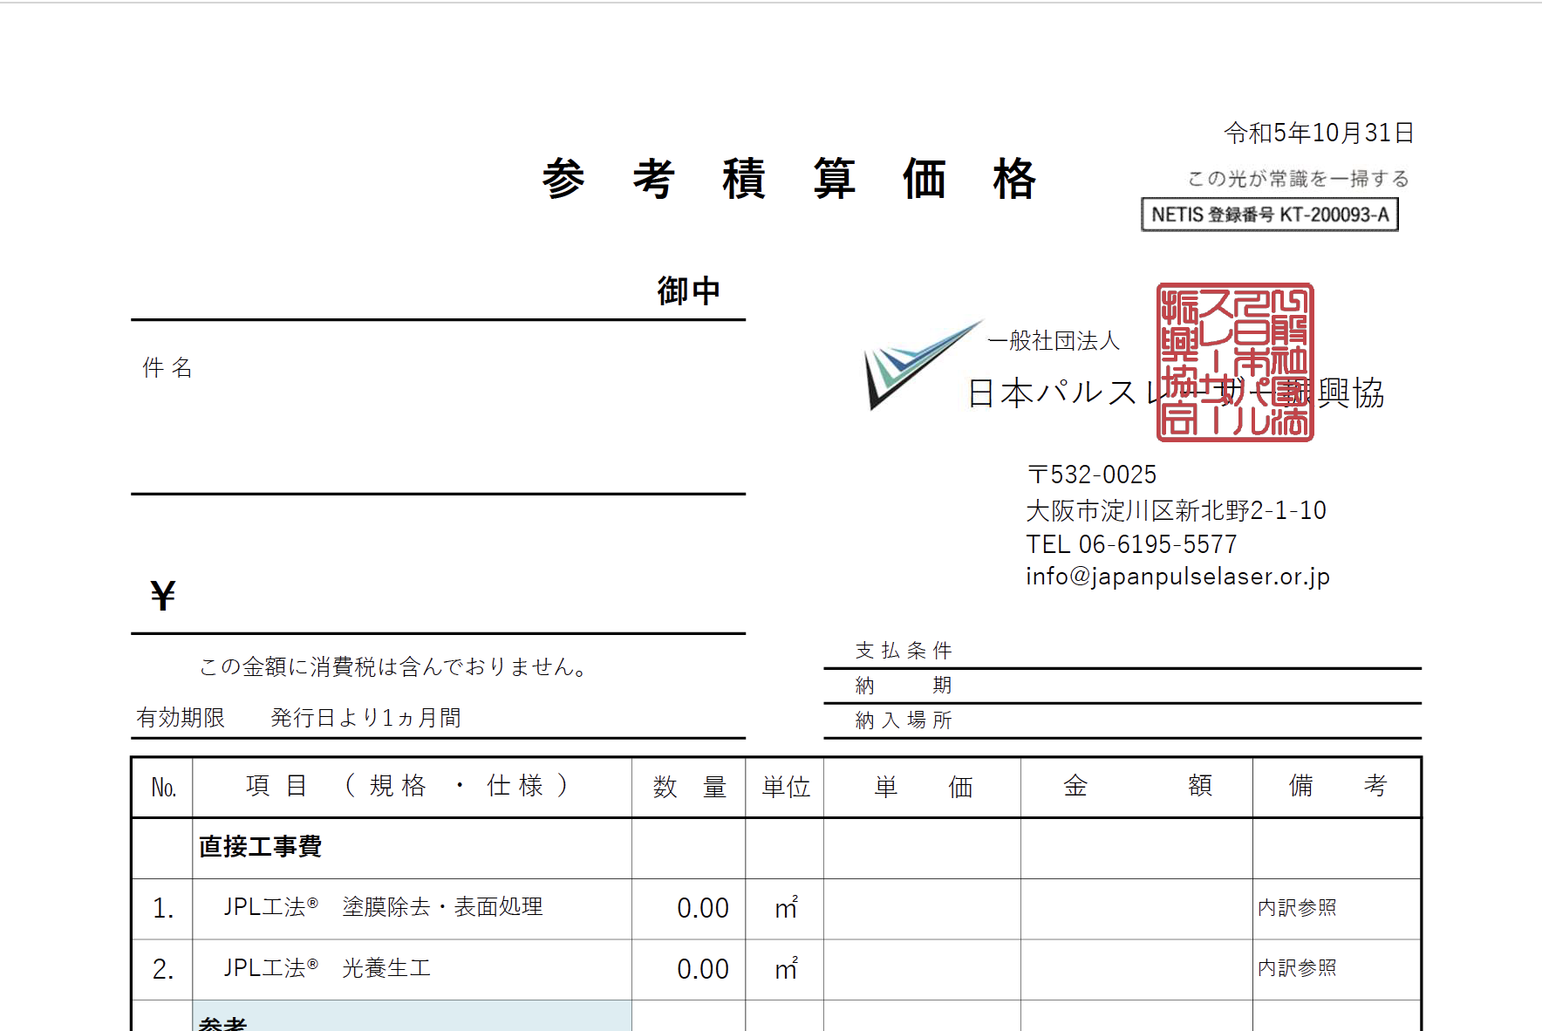Screen dimensions: 1542x1031
Task: Click the 塗膜除去・表面処理 item cell
Action: point(442,907)
